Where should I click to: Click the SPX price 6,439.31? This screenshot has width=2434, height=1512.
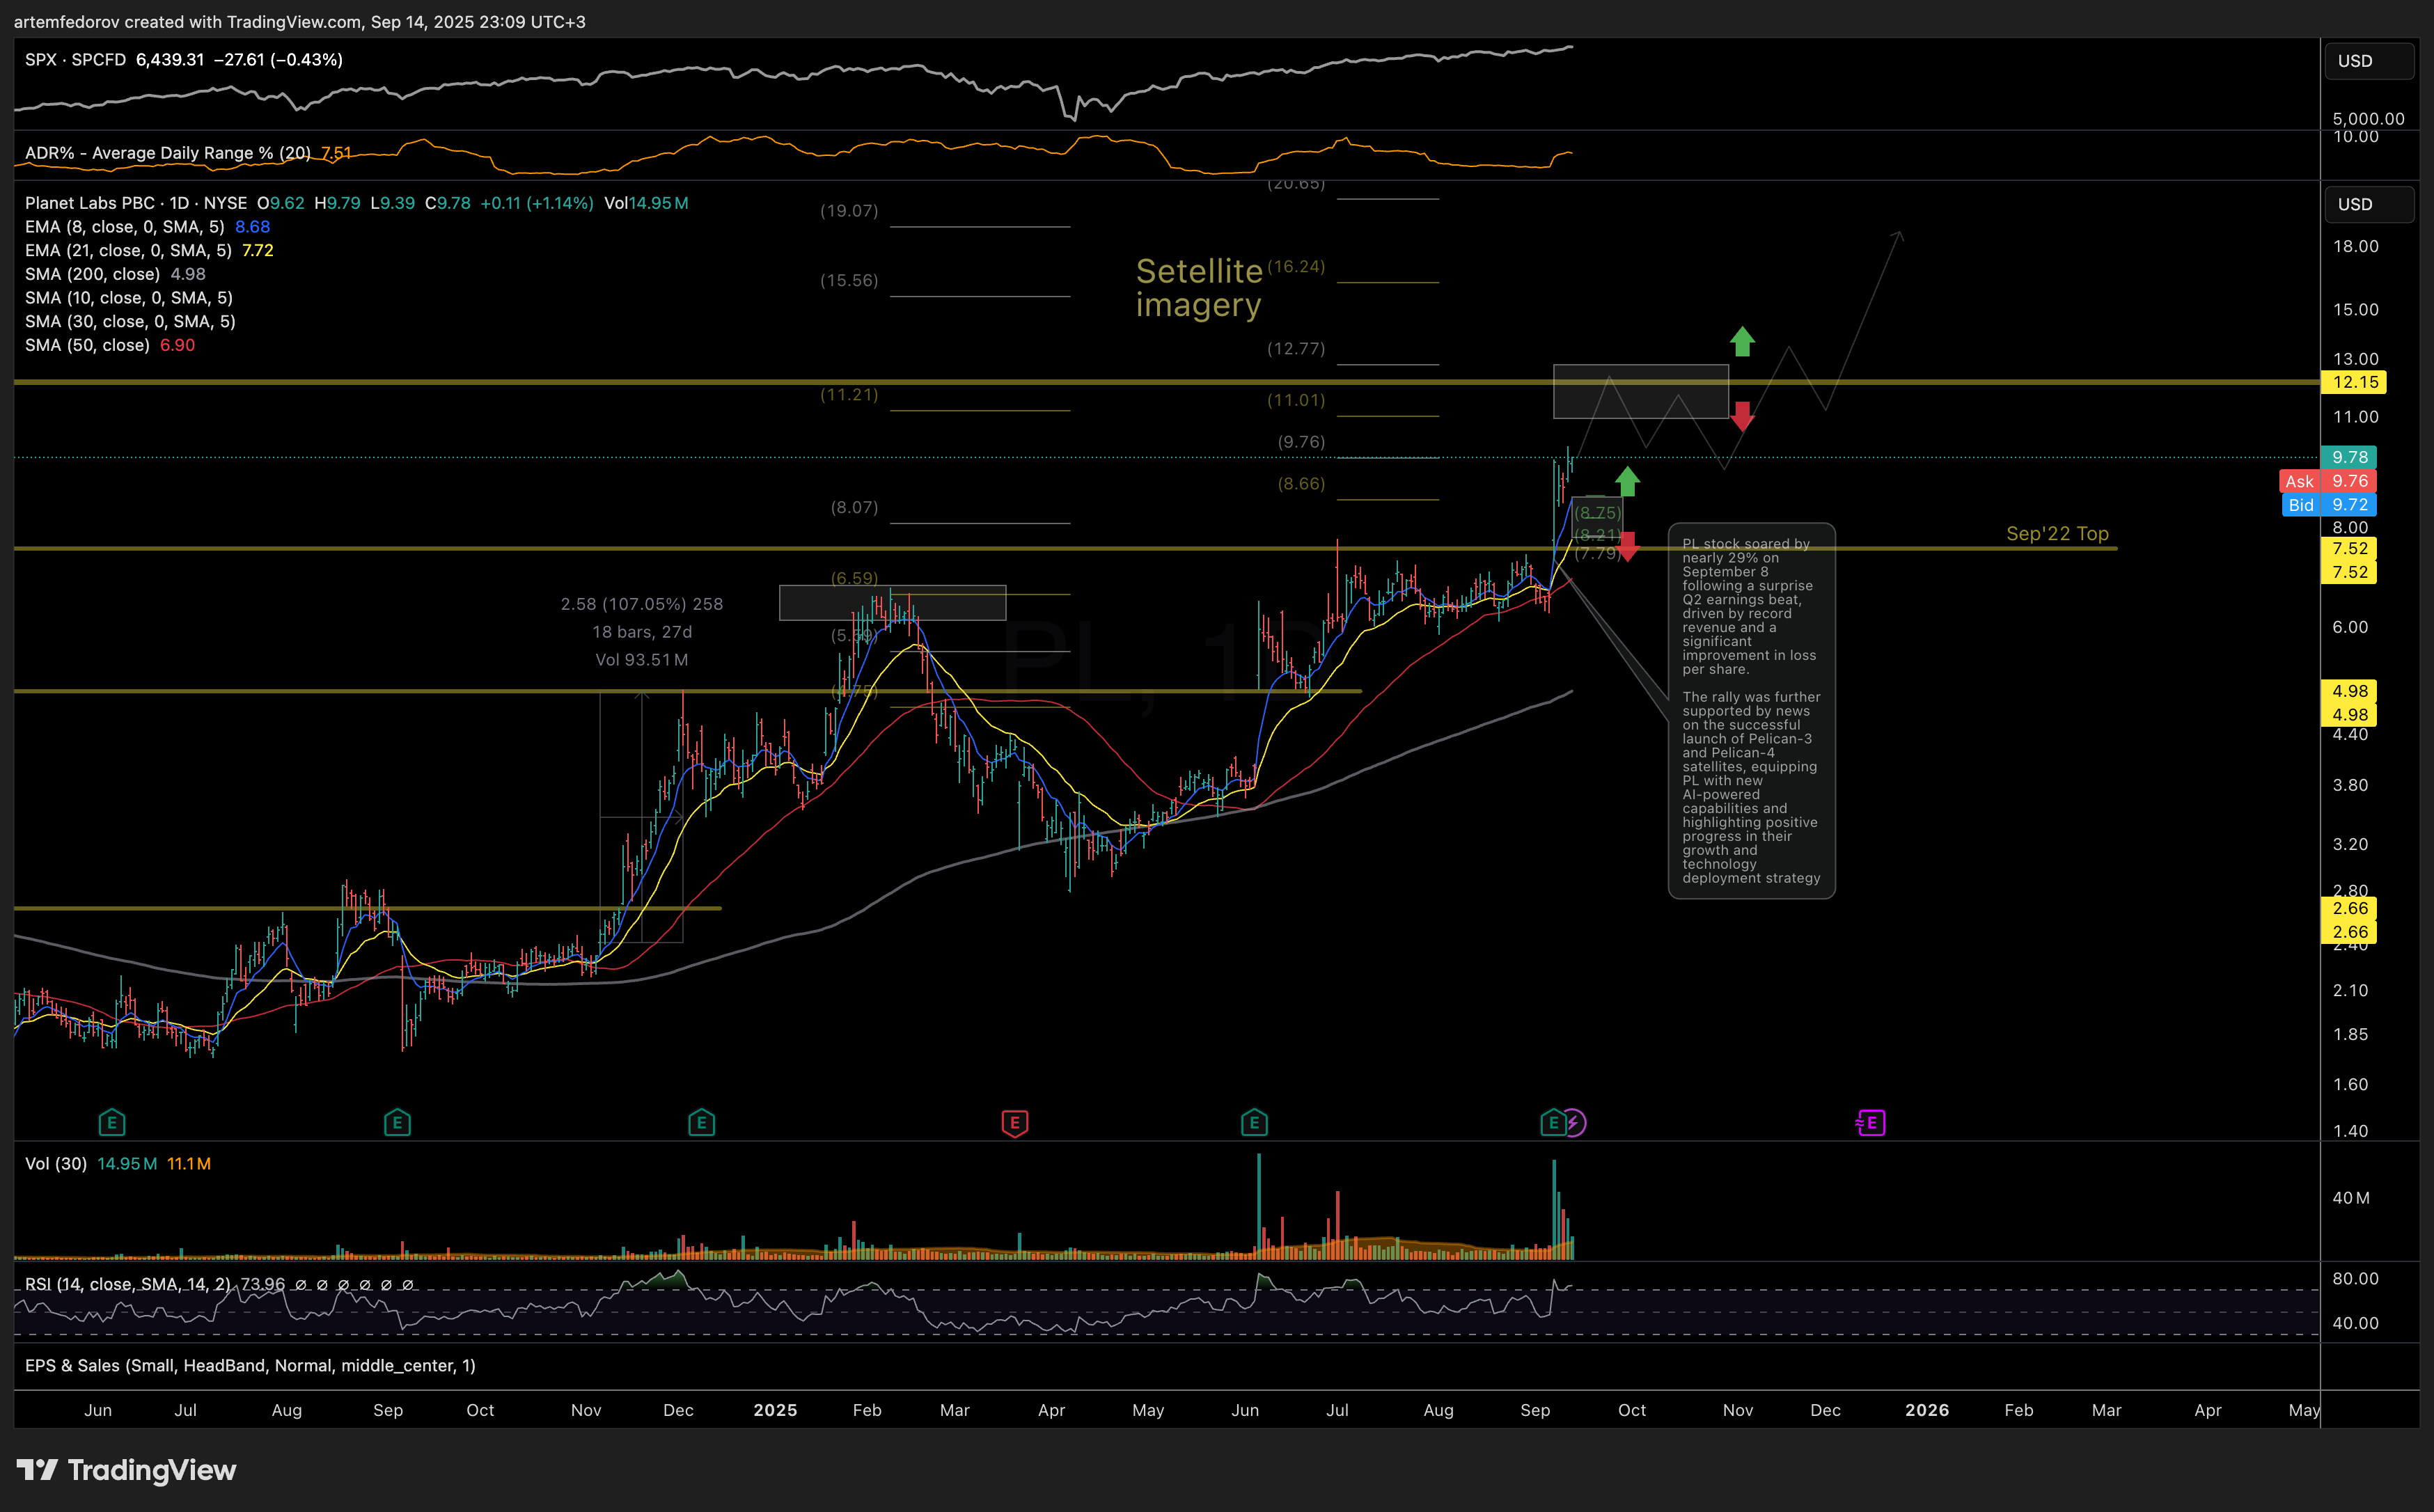170,60
